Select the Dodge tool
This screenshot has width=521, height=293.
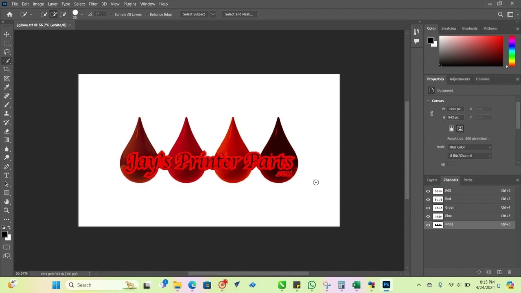[7, 157]
